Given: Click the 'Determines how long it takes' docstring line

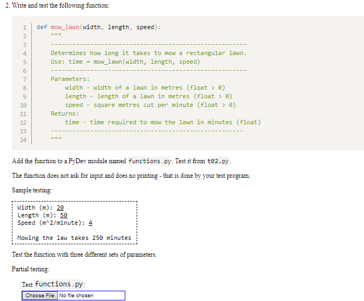Looking at the screenshot, I should pos(149,53).
